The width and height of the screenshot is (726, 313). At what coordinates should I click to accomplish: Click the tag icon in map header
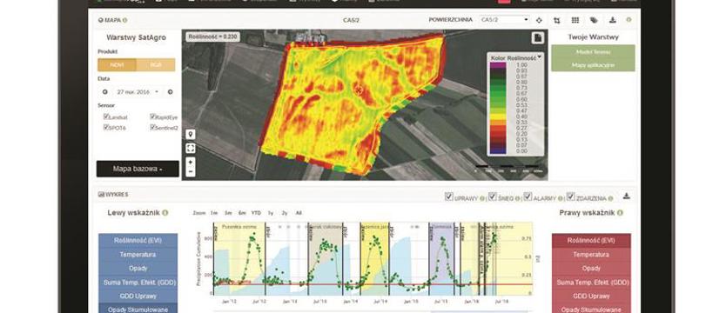[x=594, y=20]
